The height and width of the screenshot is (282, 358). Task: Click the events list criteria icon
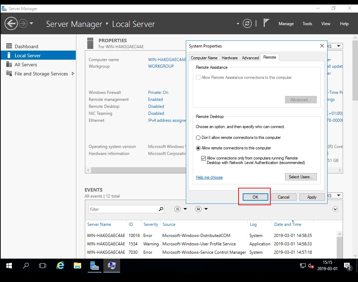[177, 209]
